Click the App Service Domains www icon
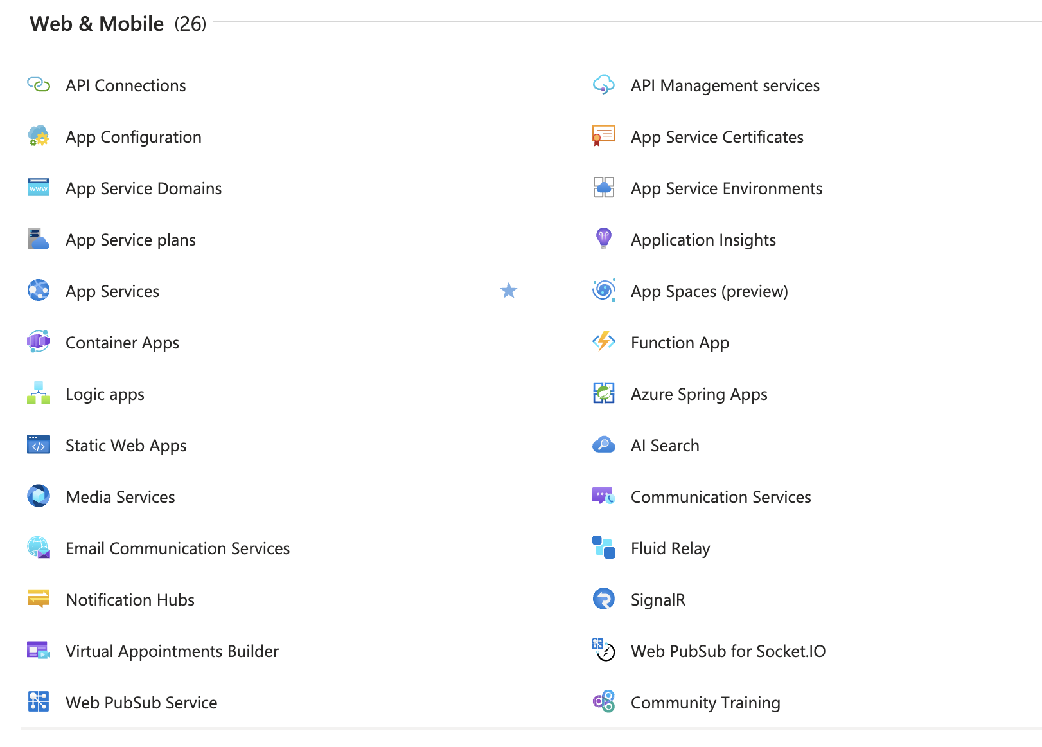 pyautogui.click(x=39, y=188)
